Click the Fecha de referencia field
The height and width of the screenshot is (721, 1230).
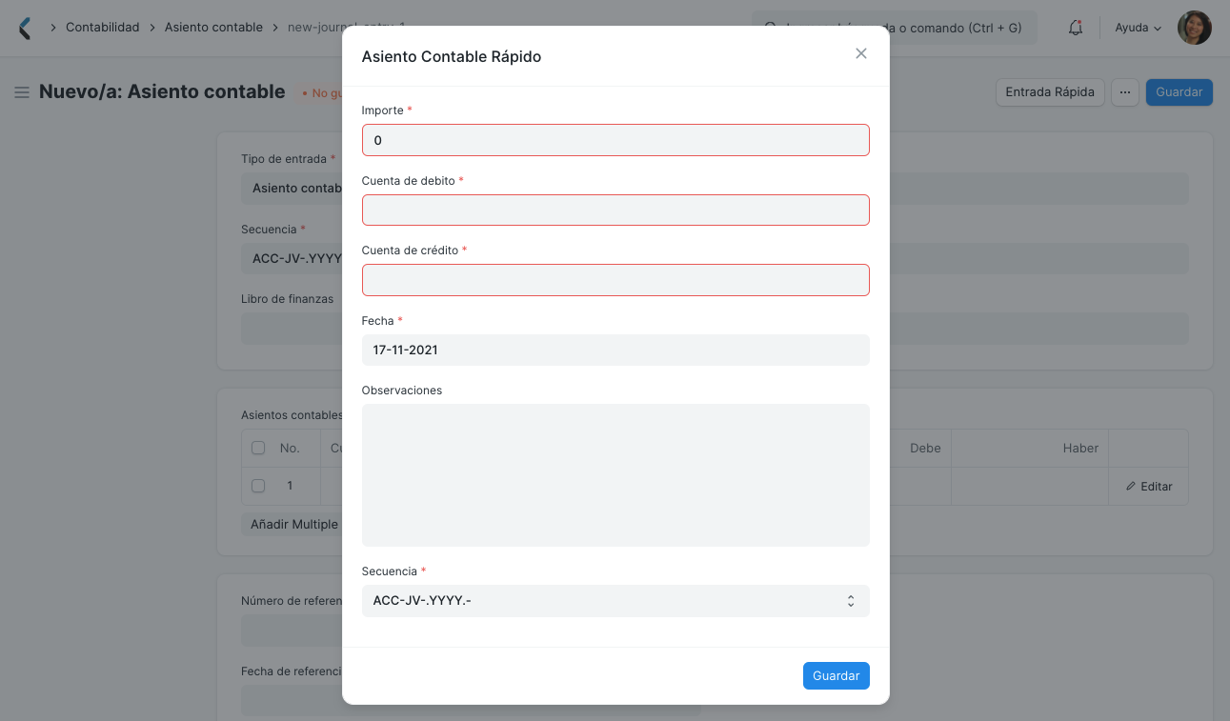pyautogui.click(x=471, y=700)
